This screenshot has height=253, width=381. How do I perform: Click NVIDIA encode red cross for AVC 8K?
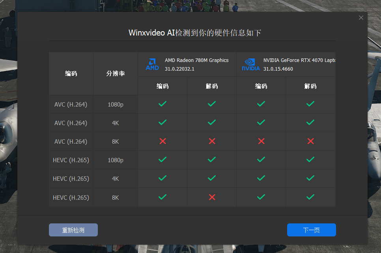tap(261, 141)
